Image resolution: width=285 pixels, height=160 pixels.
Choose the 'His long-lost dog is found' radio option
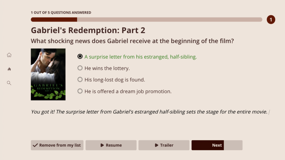click(x=80, y=80)
